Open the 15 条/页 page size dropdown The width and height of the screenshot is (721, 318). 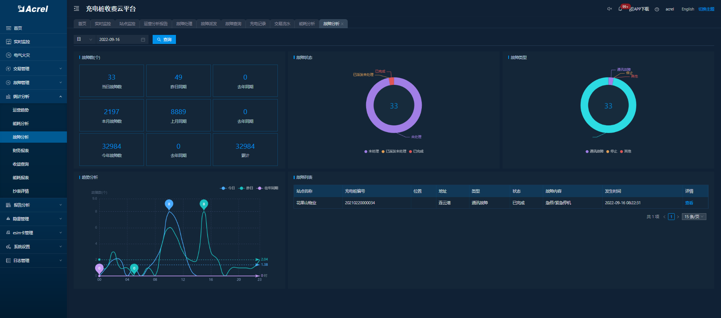click(x=694, y=217)
